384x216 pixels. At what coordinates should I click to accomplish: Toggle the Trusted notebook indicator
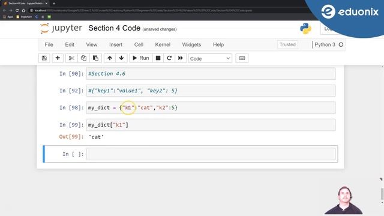tap(287, 44)
